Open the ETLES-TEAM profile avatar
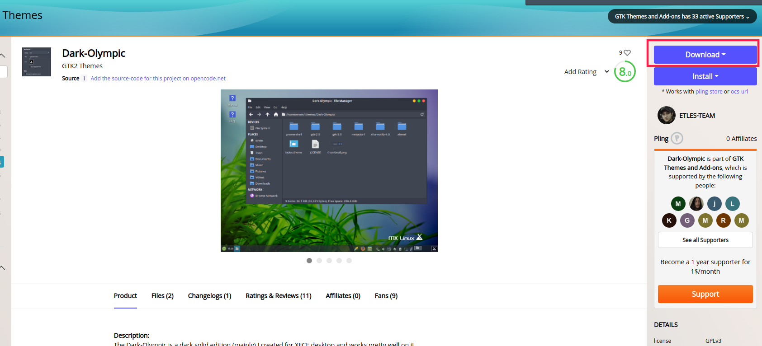This screenshot has height=346, width=762. coord(666,115)
